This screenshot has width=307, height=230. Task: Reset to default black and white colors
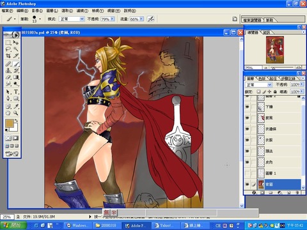pyautogui.click(x=6, y=130)
